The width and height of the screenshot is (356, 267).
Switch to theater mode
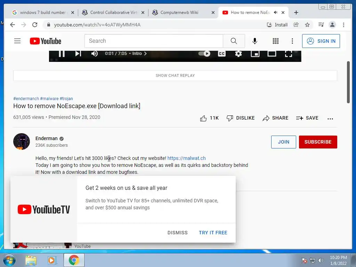(272, 54)
